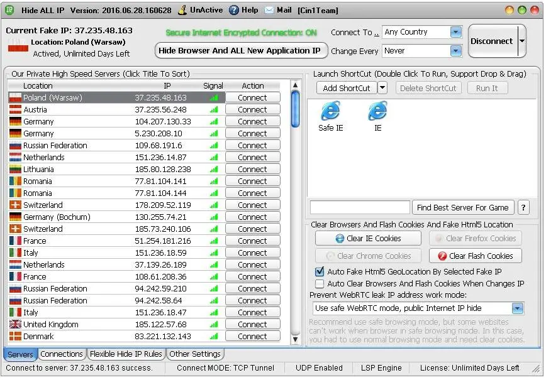Viewport: 546px width, 380px height.
Task: Click the UDP Enabled status entry
Action: [x=319, y=368]
